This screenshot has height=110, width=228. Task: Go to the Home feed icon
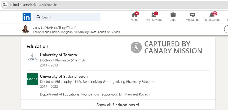click(134, 15)
